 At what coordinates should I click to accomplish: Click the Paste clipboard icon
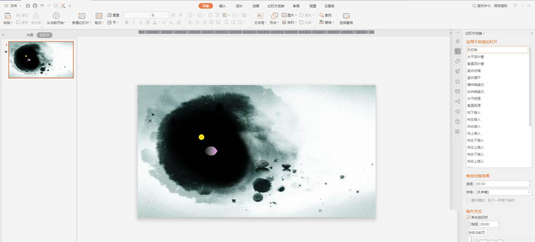[8, 16]
